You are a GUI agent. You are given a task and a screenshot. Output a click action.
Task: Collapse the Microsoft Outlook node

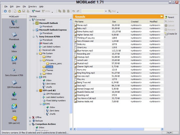[33, 23]
